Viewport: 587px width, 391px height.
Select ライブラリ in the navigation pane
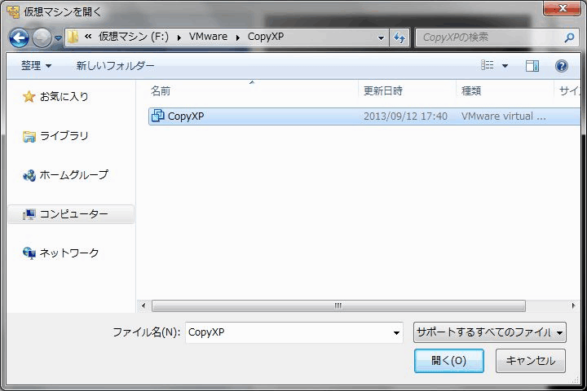64,136
